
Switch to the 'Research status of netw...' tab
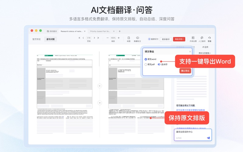(71, 31)
